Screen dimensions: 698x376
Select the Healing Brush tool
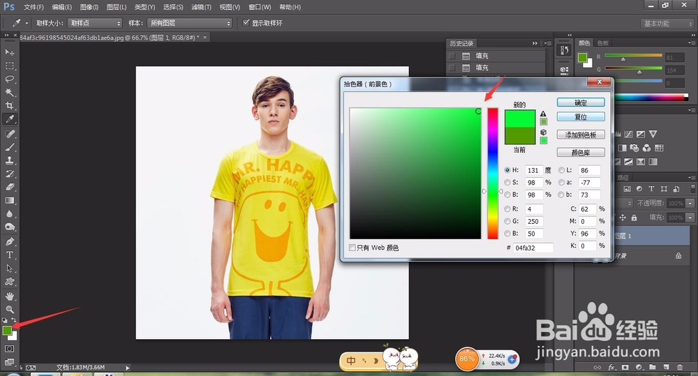click(9, 134)
